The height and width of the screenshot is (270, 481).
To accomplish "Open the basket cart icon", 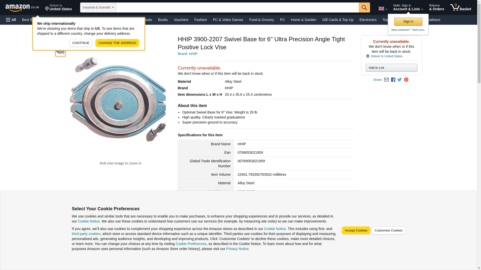I will pos(460,7).
